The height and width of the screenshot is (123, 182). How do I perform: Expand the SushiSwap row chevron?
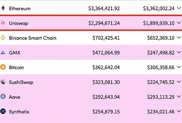click(179, 82)
